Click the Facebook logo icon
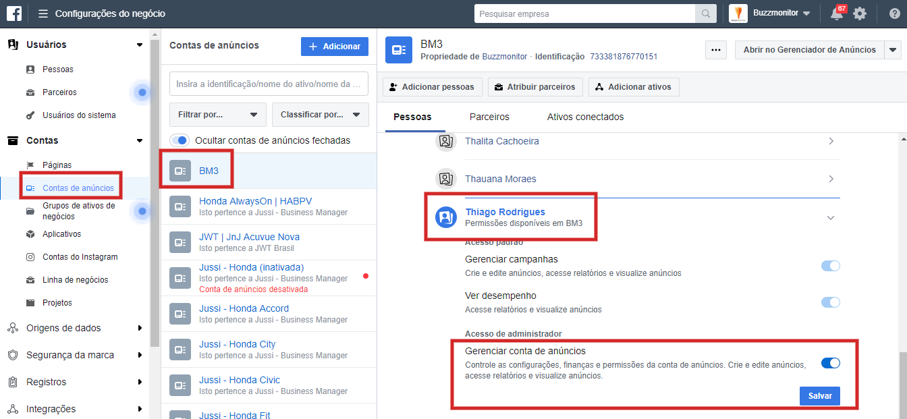907x419 pixels. pos(14,13)
